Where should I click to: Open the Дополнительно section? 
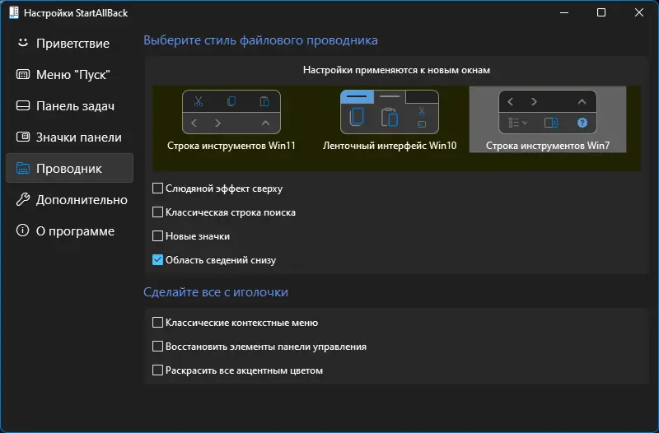click(69, 200)
